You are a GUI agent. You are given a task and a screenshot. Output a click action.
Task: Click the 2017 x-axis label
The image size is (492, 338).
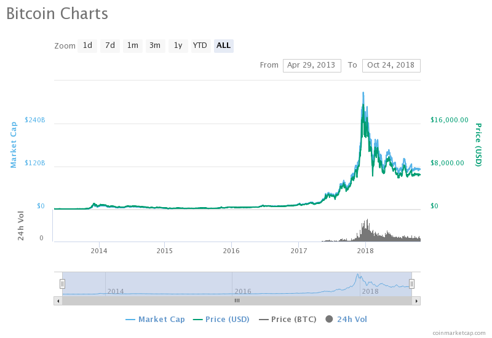[299, 251]
